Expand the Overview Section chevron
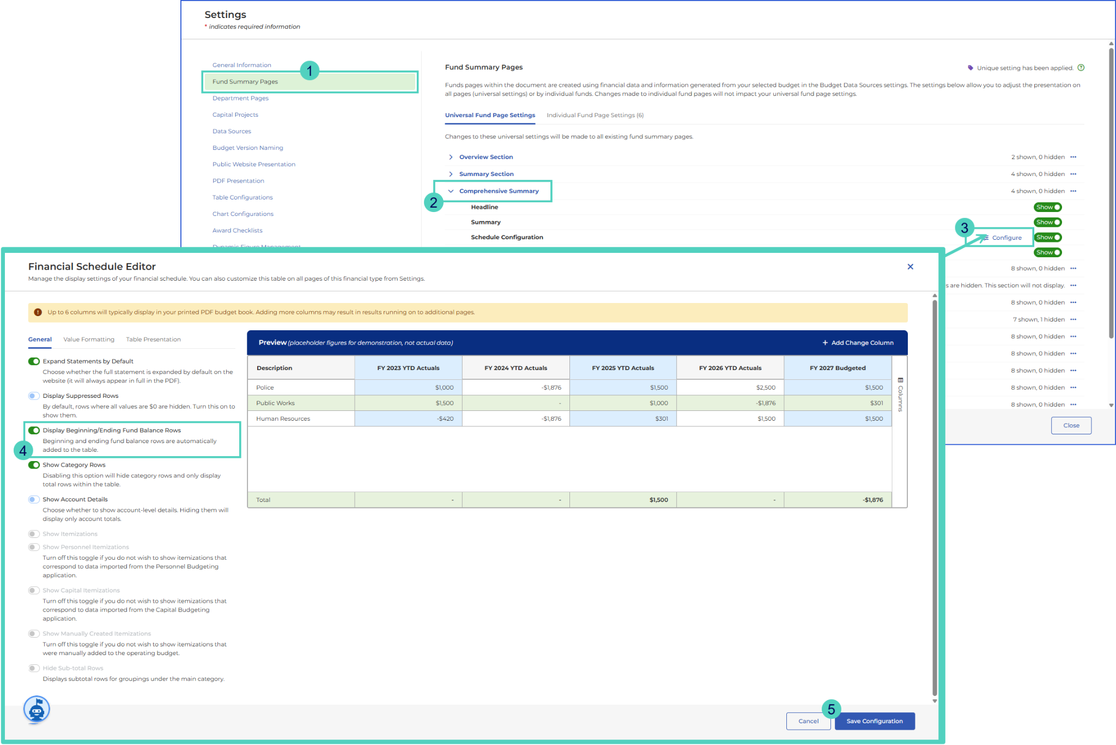Screen dimensions: 1116x745 (451, 157)
